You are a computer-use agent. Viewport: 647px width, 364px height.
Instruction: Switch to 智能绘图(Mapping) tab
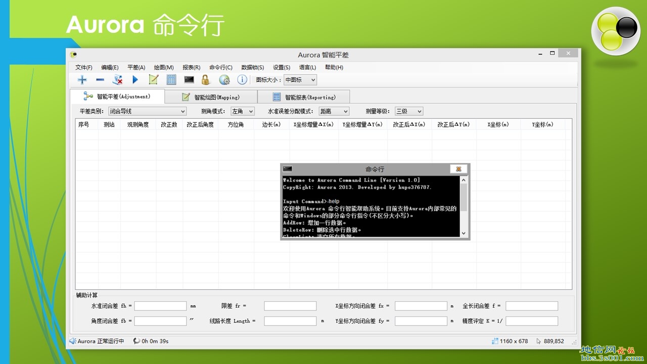tap(211, 97)
